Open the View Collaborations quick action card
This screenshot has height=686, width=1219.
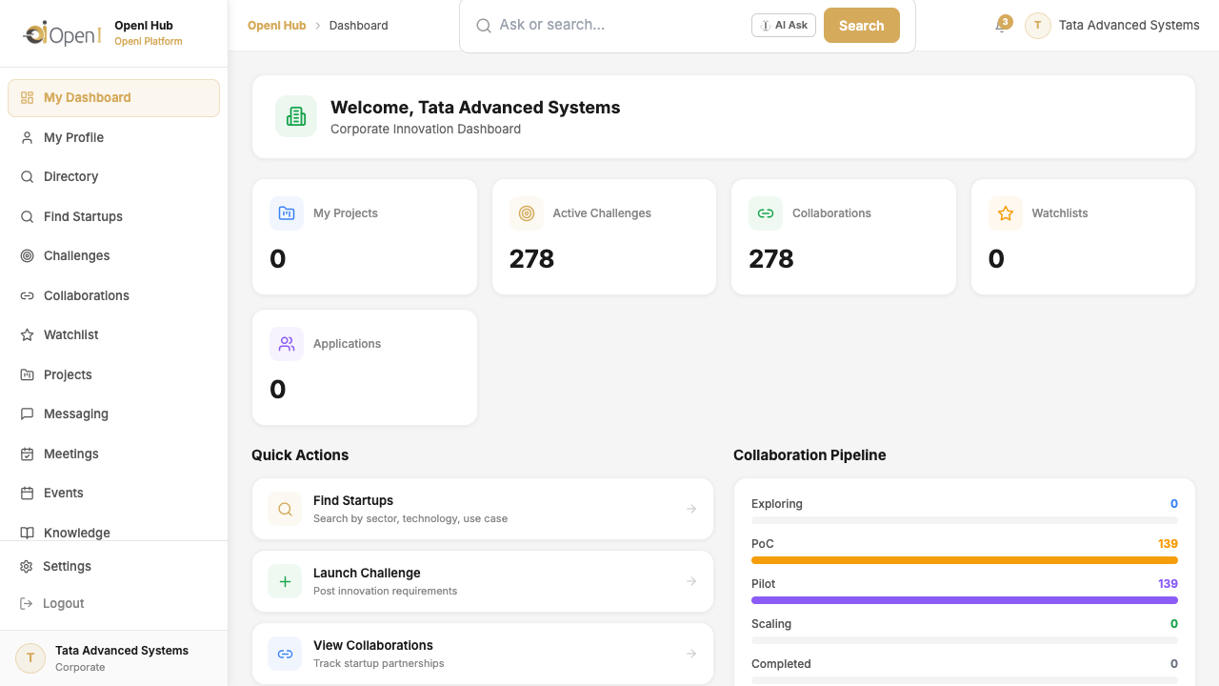[483, 654]
